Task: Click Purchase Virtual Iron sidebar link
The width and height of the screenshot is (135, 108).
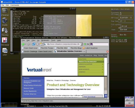Action: pos(33,94)
